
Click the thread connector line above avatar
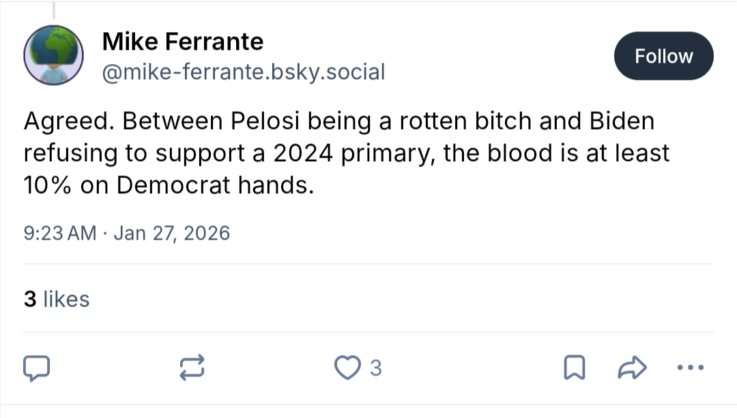pos(53,10)
